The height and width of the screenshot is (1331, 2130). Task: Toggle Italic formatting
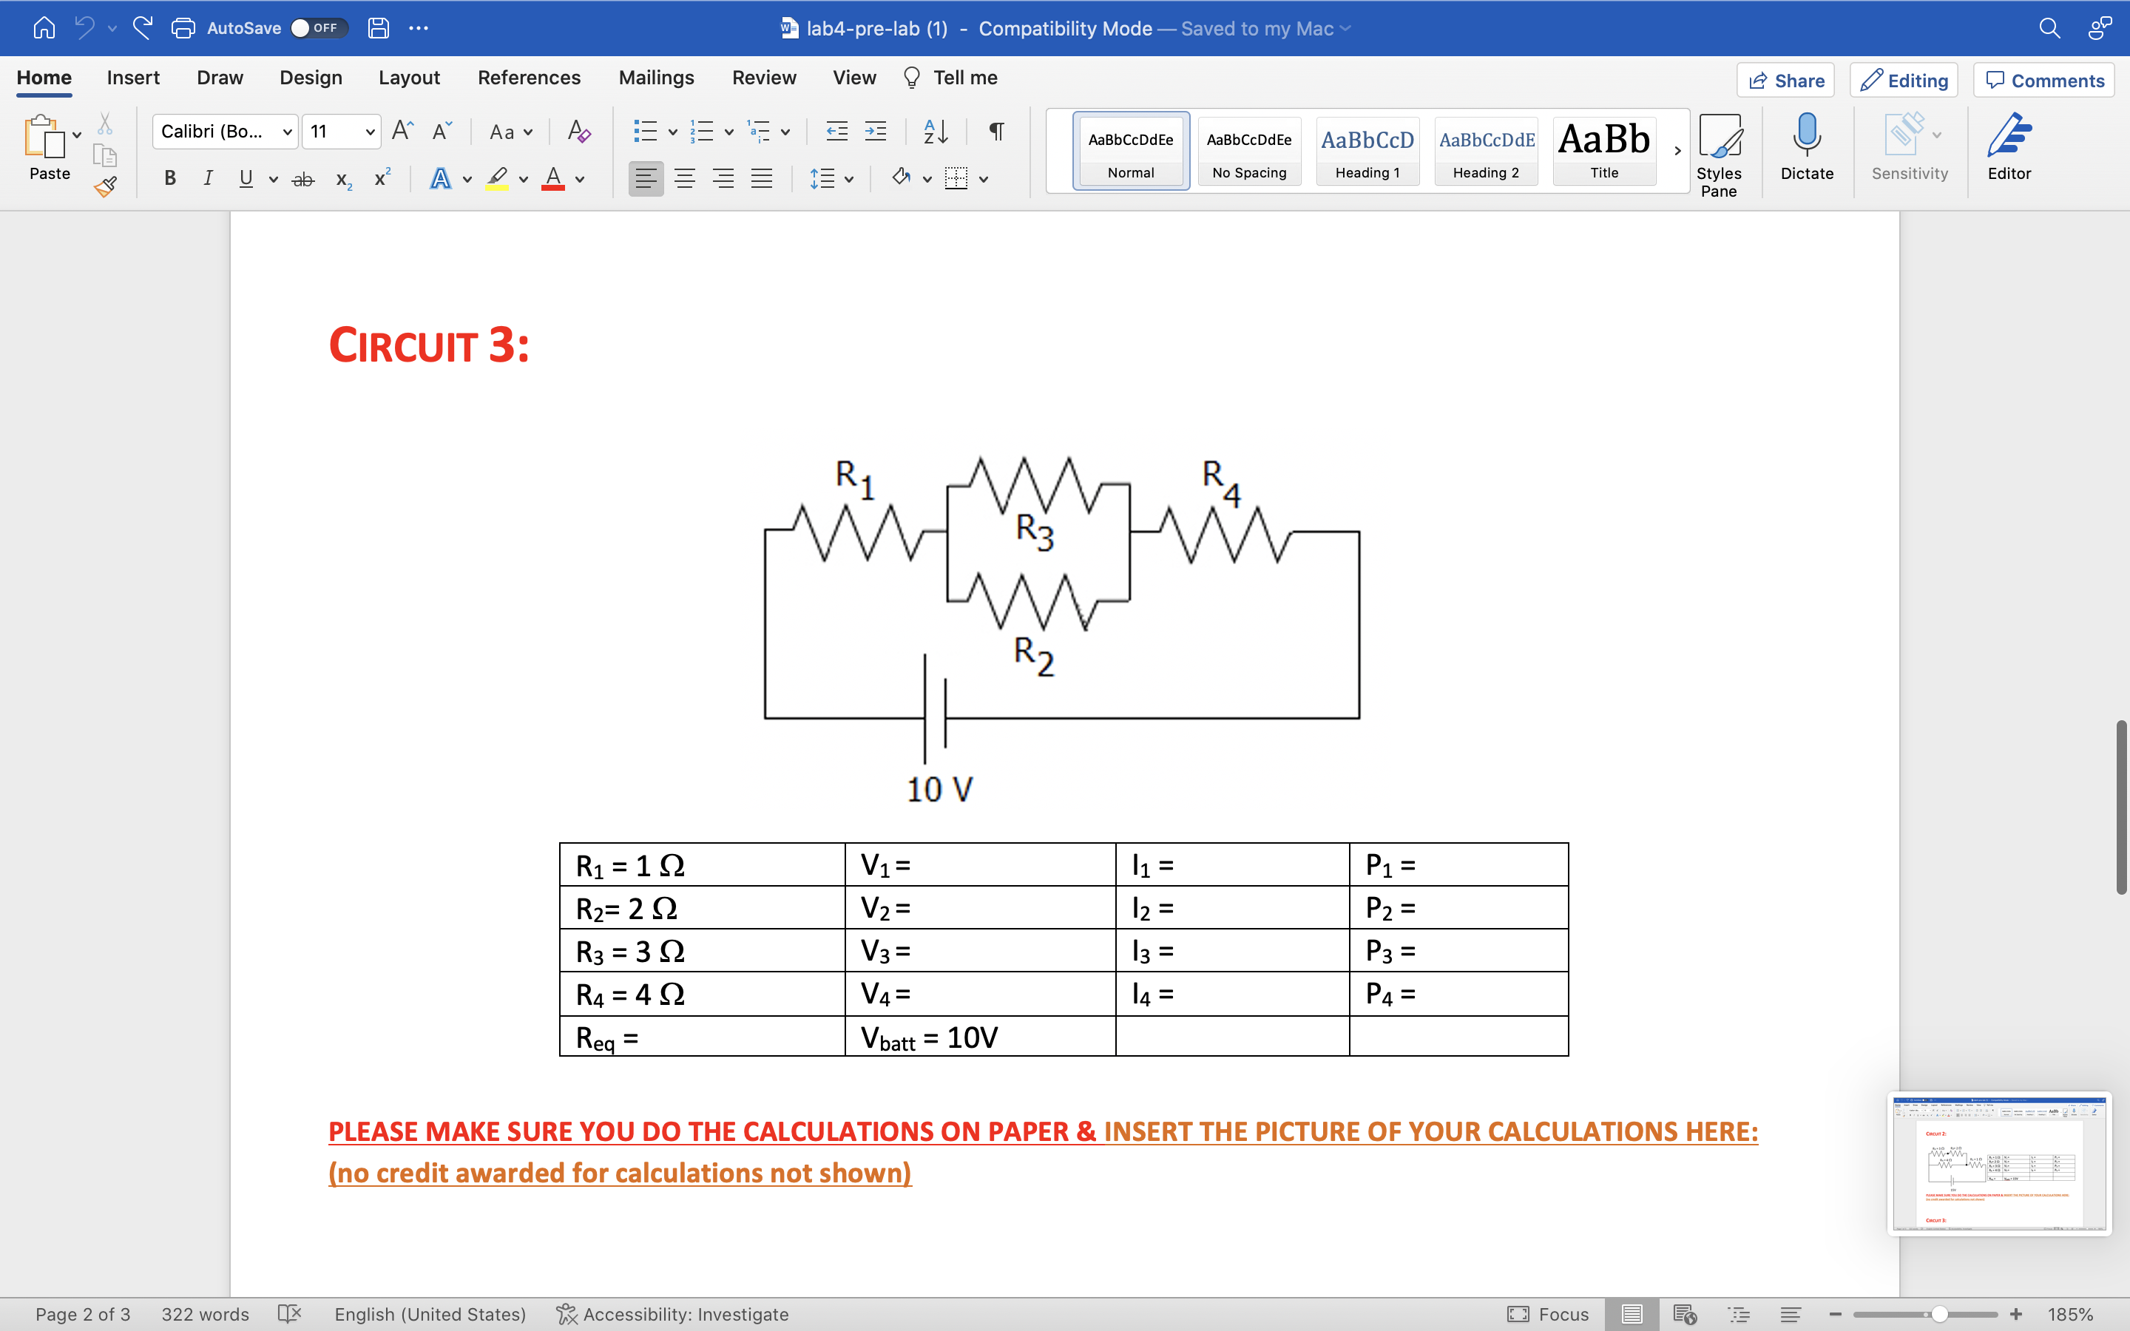(x=208, y=179)
